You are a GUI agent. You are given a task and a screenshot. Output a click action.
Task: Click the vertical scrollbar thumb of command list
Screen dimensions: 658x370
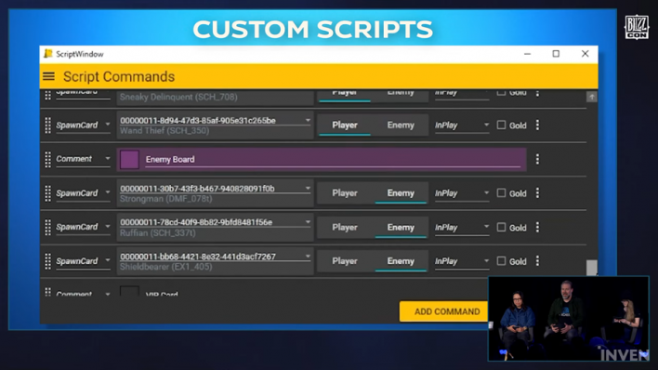pyautogui.click(x=592, y=267)
